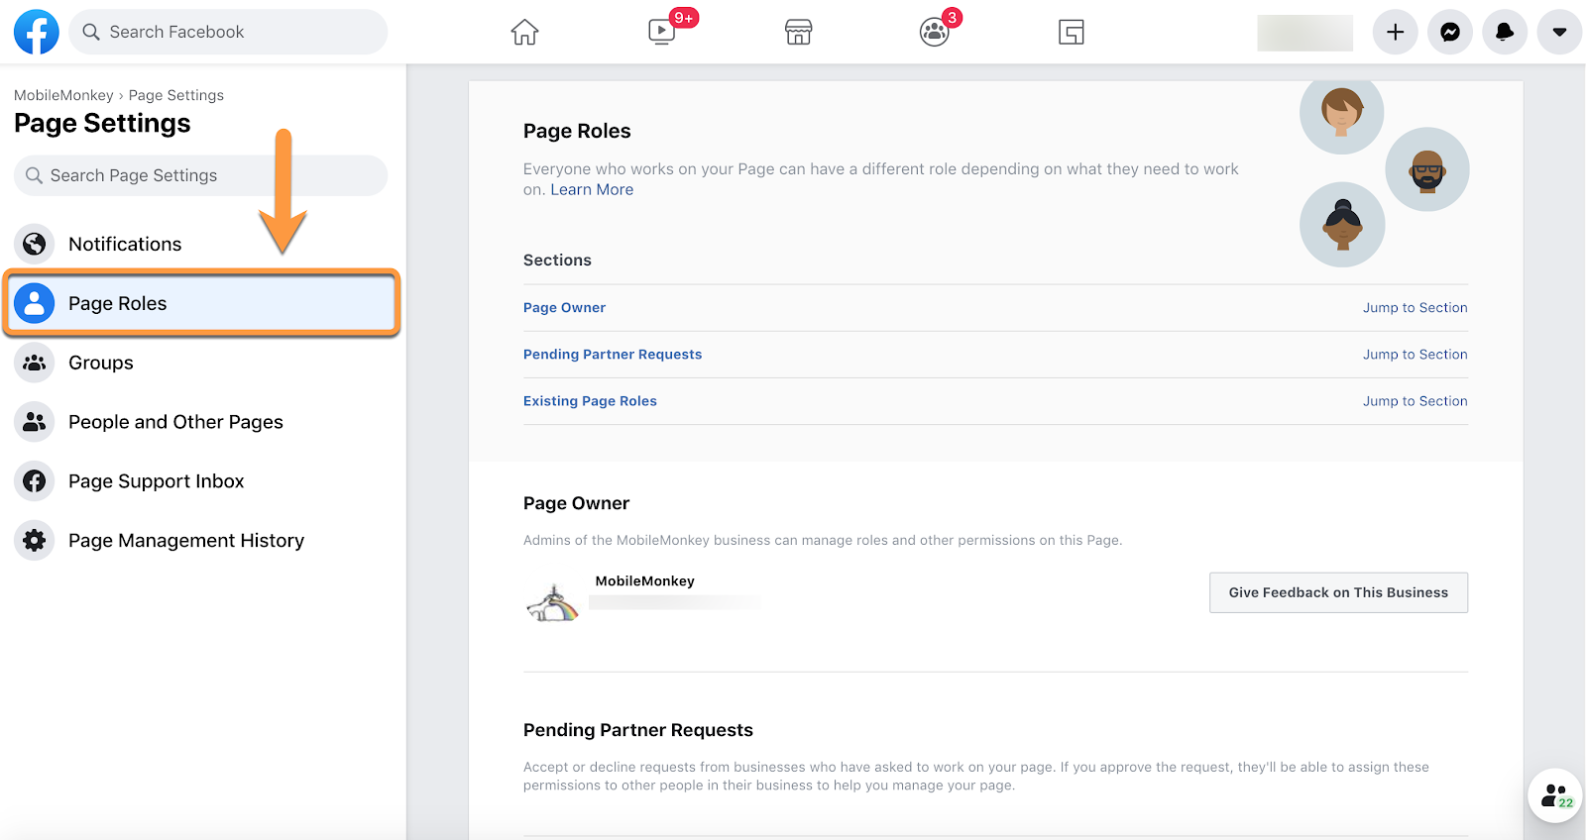Click the Existing Page Roles section link
Image resolution: width=1586 pixels, height=840 pixels.
coord(590,401)
